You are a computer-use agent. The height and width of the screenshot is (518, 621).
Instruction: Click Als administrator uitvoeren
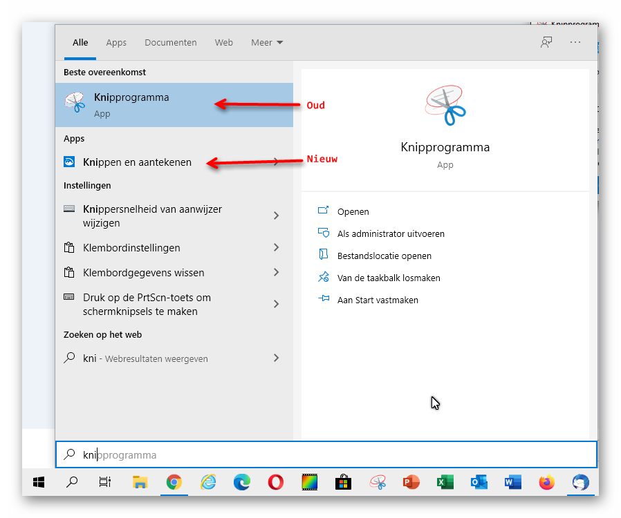[x=391, y=234]
